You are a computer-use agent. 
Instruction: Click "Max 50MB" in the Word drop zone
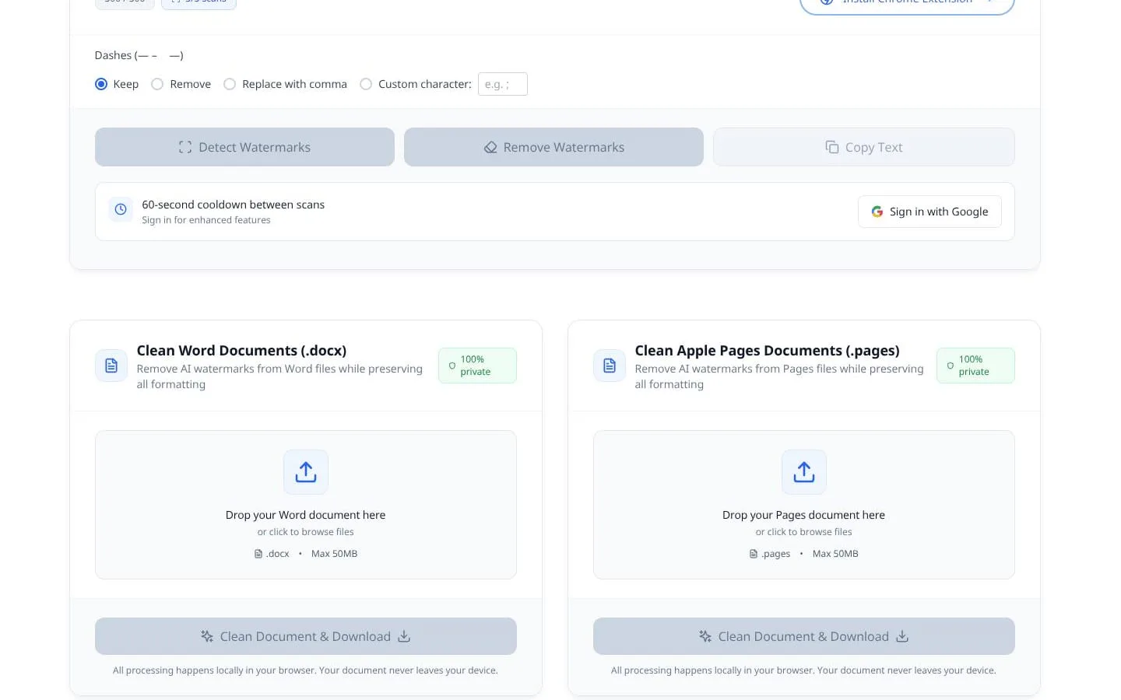(335, 554)
